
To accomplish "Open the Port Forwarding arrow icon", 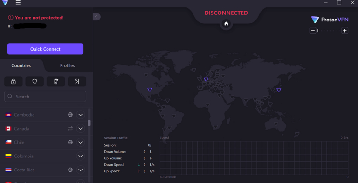I will tap(77, 81).
